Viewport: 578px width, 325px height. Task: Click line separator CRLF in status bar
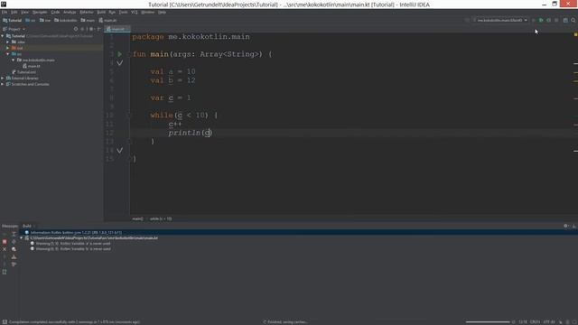(535, 322)
